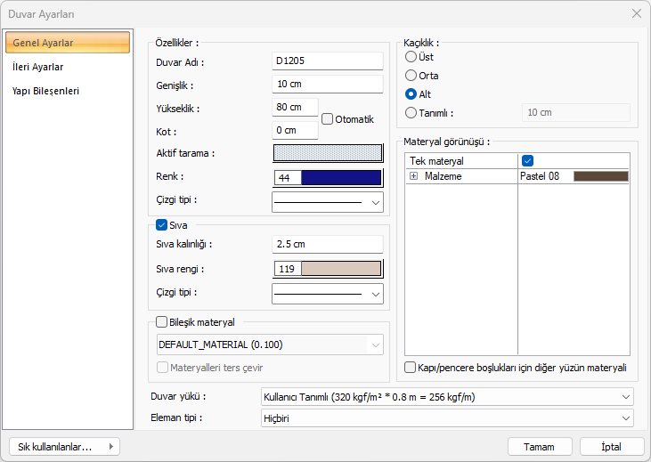This screenshot has height=462, width=651.
Task: Open the Yapı Bileşenleri tab
Action: coord(45,91)
